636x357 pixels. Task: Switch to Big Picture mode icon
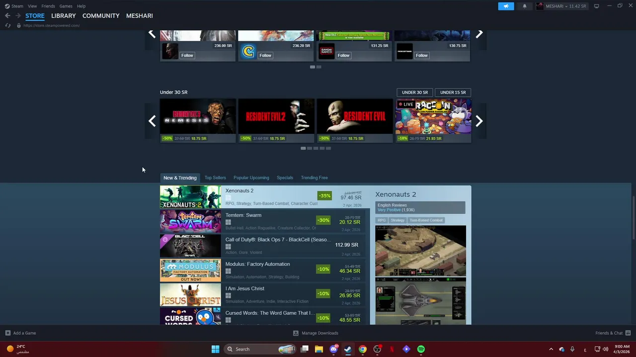pyautogui.click(x=597, y=6)
